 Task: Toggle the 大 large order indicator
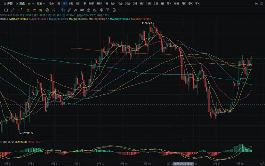tap(34, 10)
